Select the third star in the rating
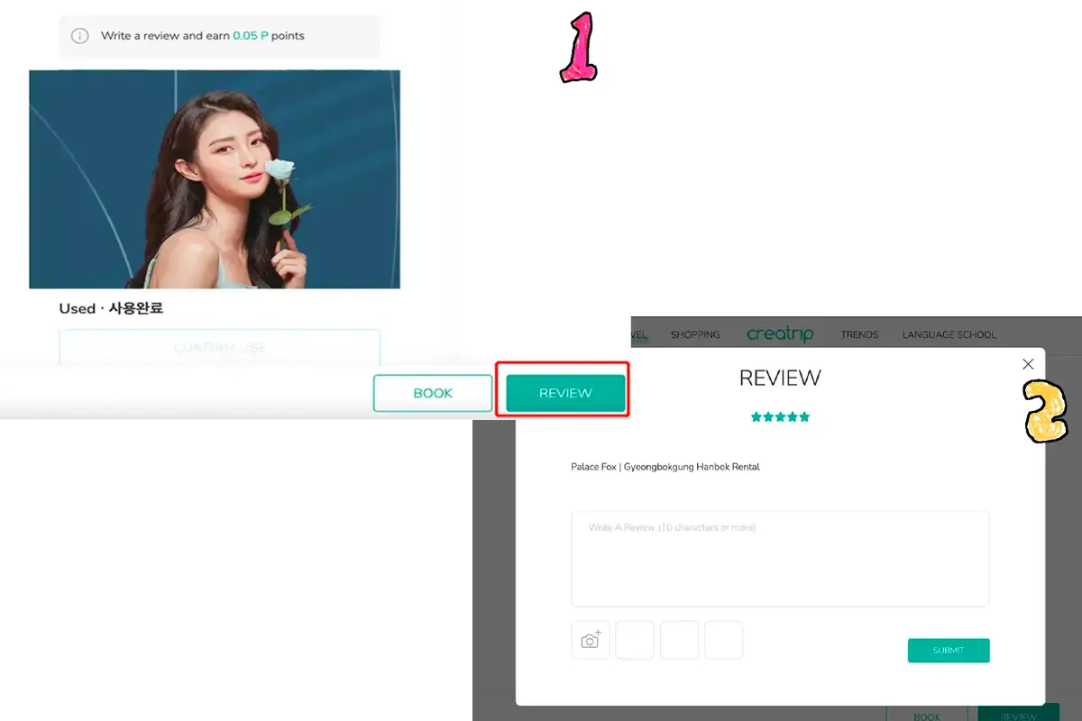This screenshot has height=721, width=1082. (780, 417)
